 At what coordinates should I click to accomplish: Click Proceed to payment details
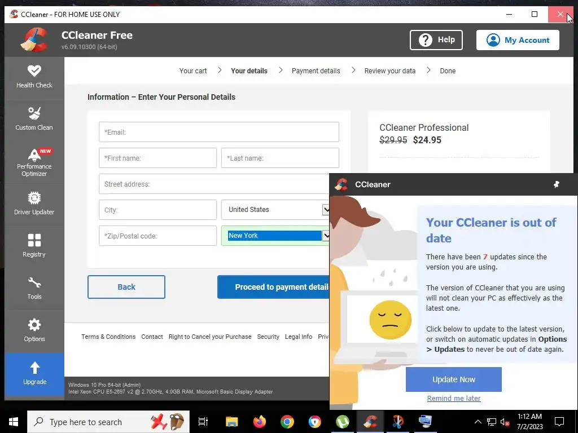coord(274,287)
